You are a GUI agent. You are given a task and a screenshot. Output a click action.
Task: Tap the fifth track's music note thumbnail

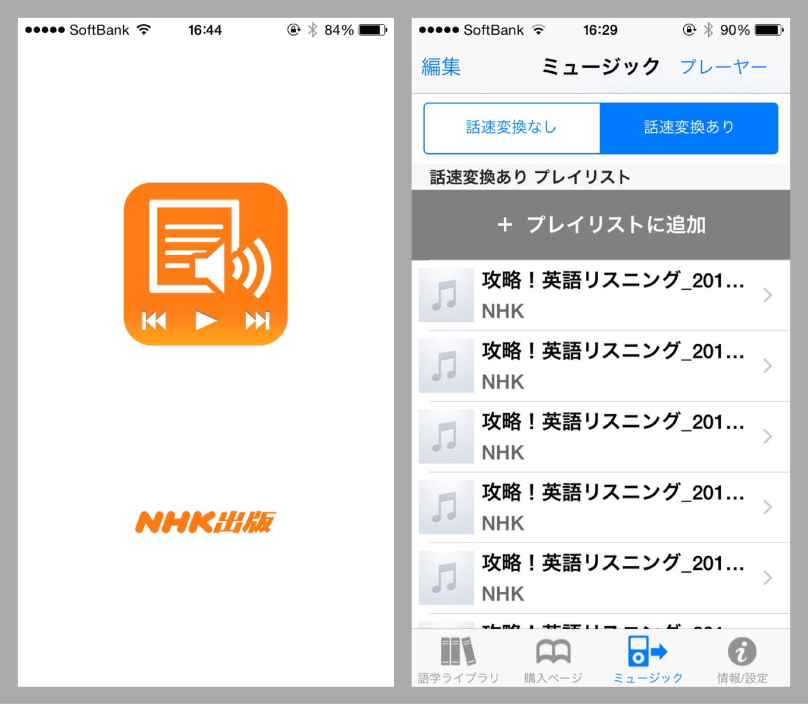click(x=446, y=578)
